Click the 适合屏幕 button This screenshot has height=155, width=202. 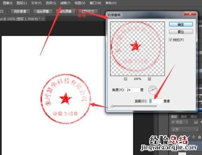(43, 11)
